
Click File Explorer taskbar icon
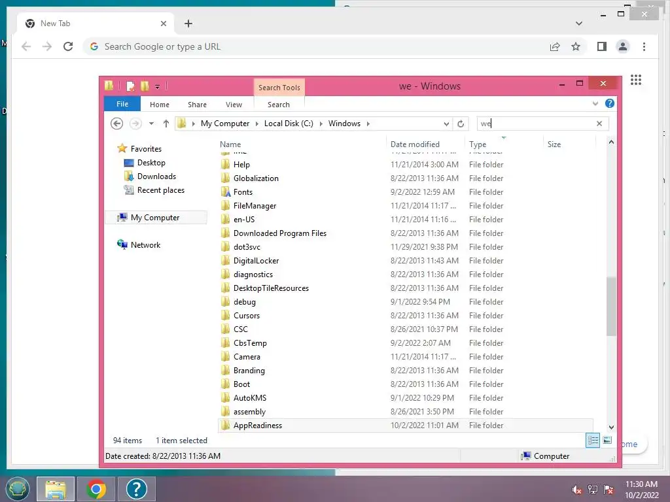coord(56,489)
